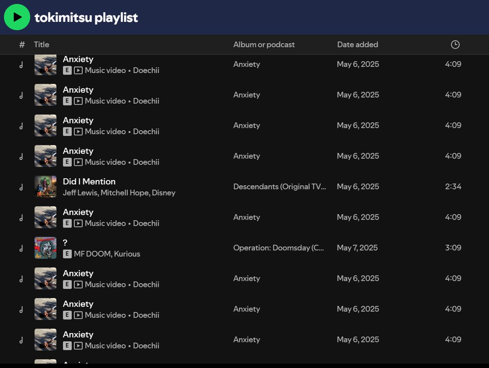Click note icon beside Did I Mention

(21, 187)
